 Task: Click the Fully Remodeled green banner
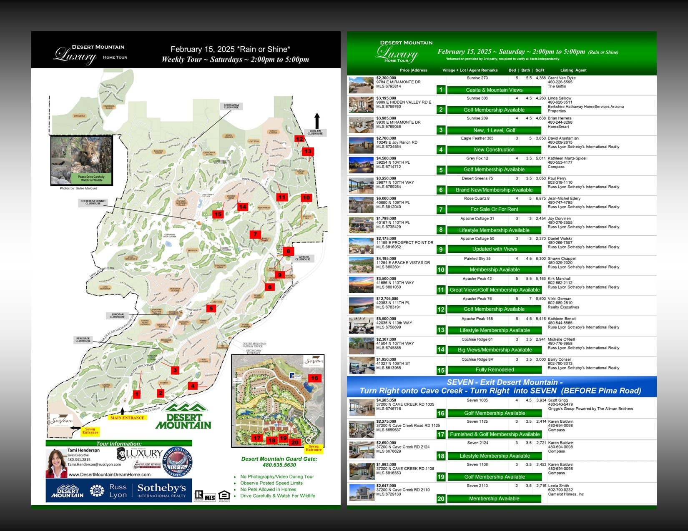click(x=494, y=370)
